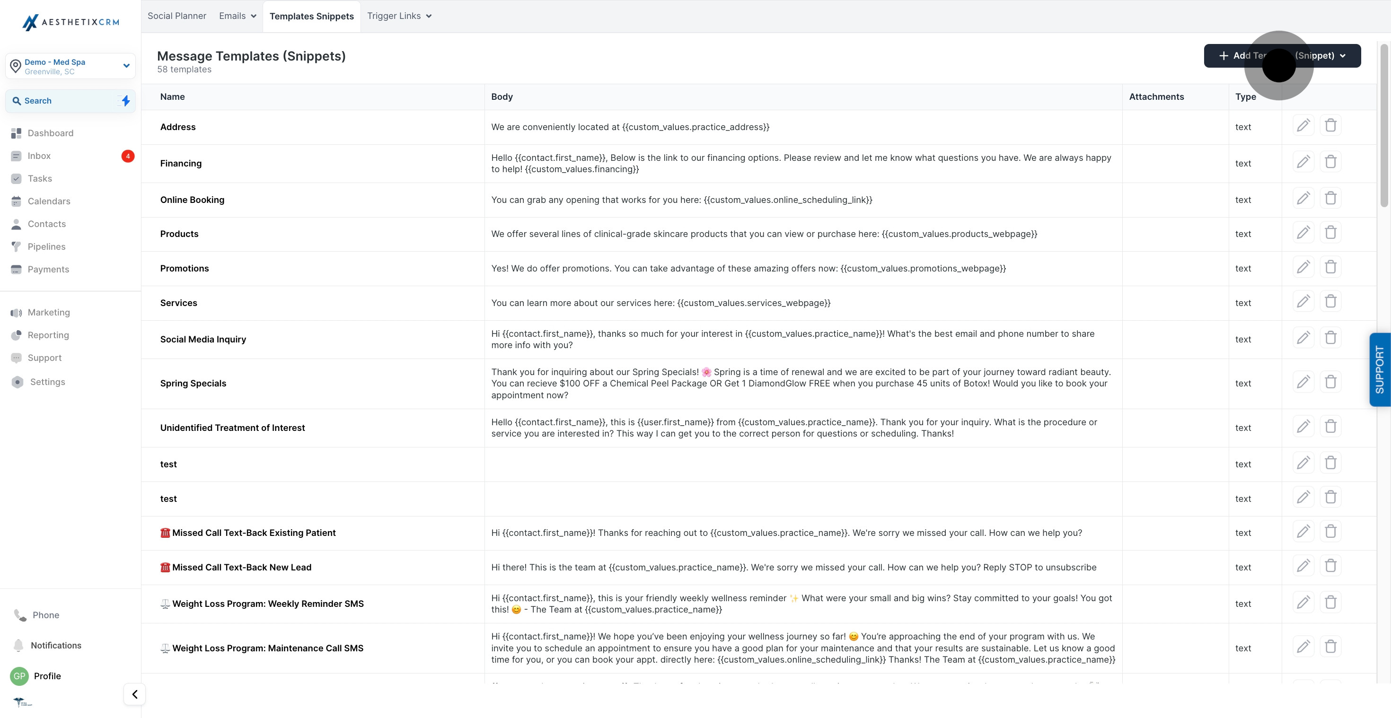Open Notifications bell in the sidebar
1391x718 pixels.
coord(56,645)
